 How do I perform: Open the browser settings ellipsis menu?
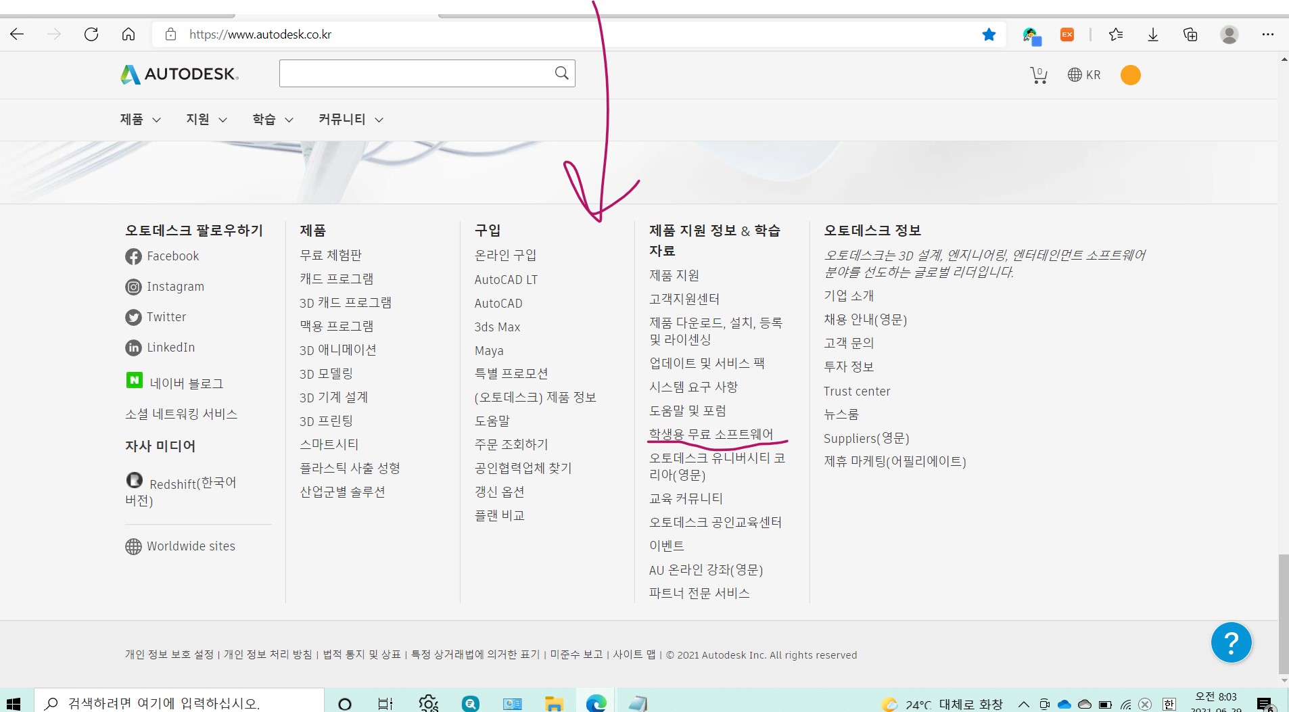pyautogui.click(x=1268, y=34)
